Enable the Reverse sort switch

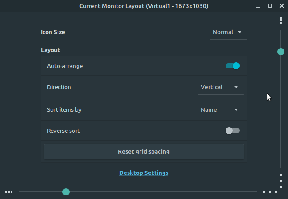pyautogui.click(x=233, y=131)
